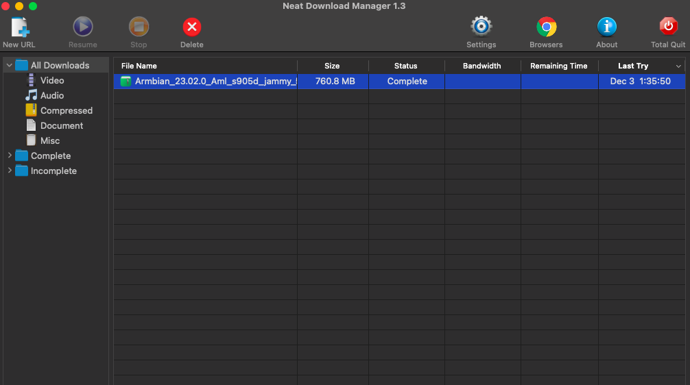This screenshot has height=385, width=690.
Task: Sort by Remaining Time column header
Action: click(x=559, y=66)
